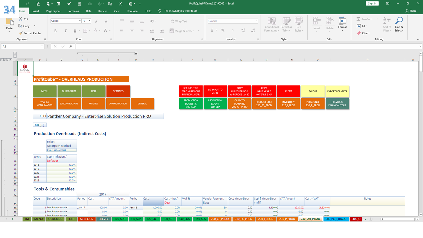Toggle Italic formatting
Viewport: 423px width, 238px height.
[65, 31]
